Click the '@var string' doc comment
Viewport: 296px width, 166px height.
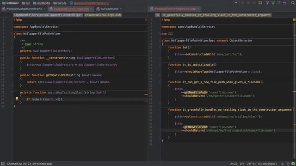(34, 44)
